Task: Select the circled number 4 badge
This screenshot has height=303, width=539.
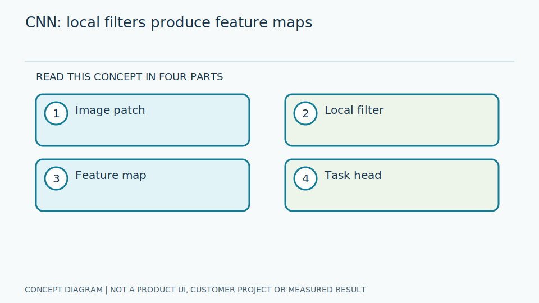Action: tap(305, 178)
